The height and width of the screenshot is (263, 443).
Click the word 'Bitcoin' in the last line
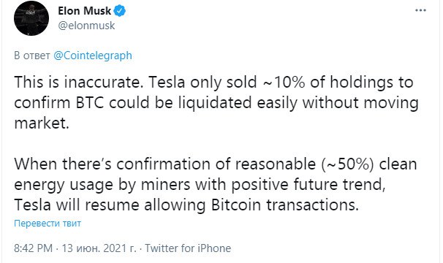click(236, 205)
